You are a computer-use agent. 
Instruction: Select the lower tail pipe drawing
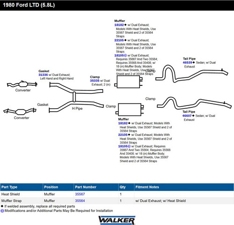(194, 103)
